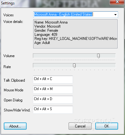Focus the Talk Clipboard hotkey field

53,79
